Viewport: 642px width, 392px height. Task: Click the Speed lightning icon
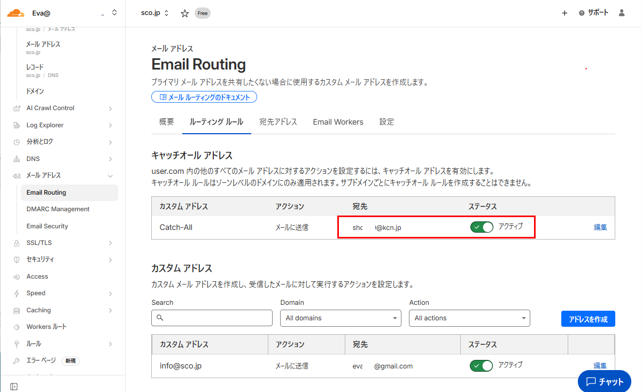17,293
